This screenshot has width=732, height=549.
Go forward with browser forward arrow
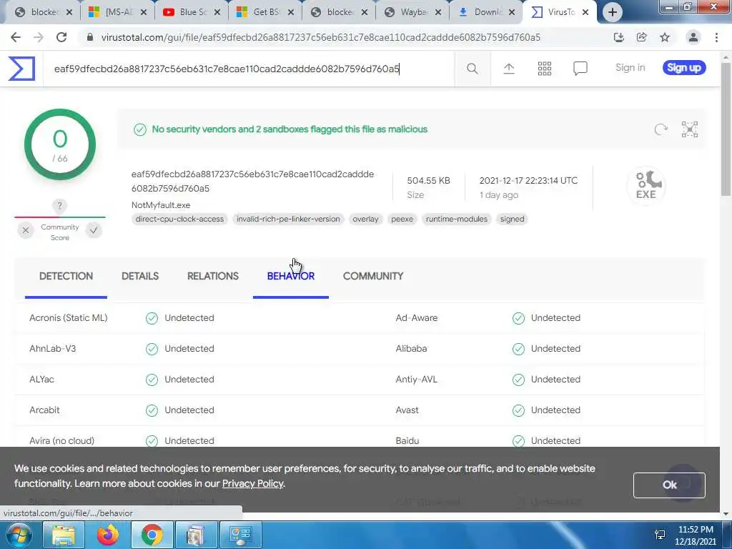tap(39, 37)
